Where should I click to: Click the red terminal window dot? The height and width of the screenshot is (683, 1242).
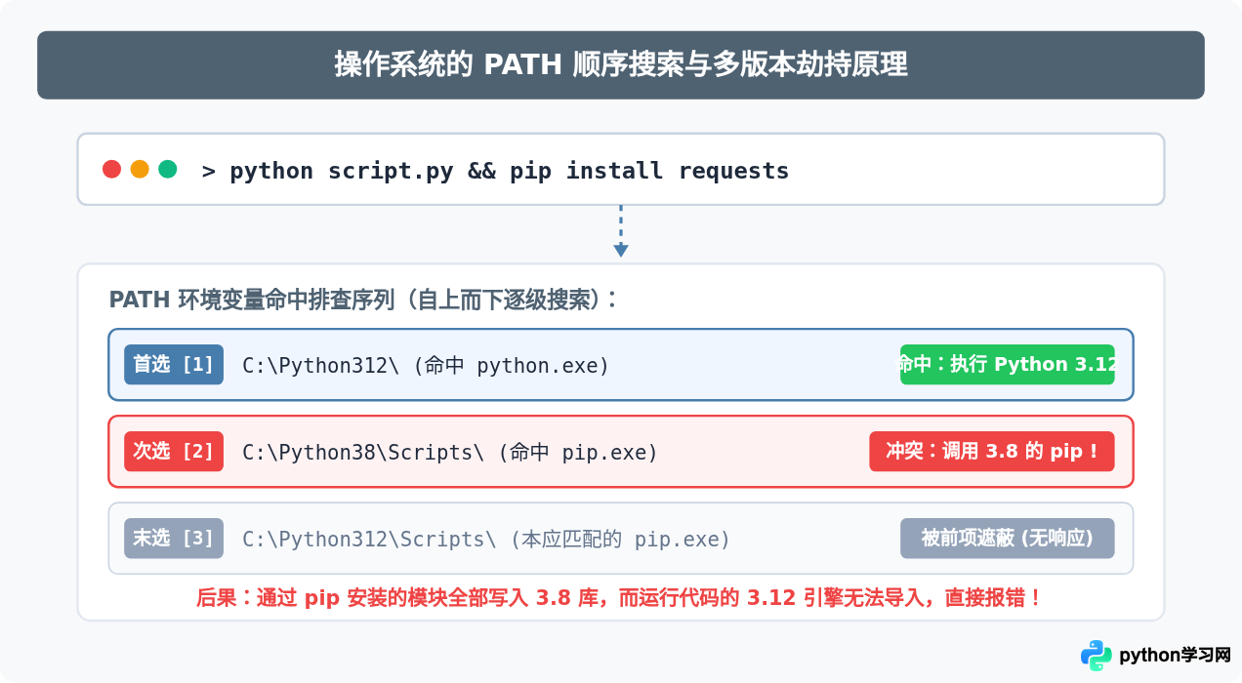(x=111, y=169)
